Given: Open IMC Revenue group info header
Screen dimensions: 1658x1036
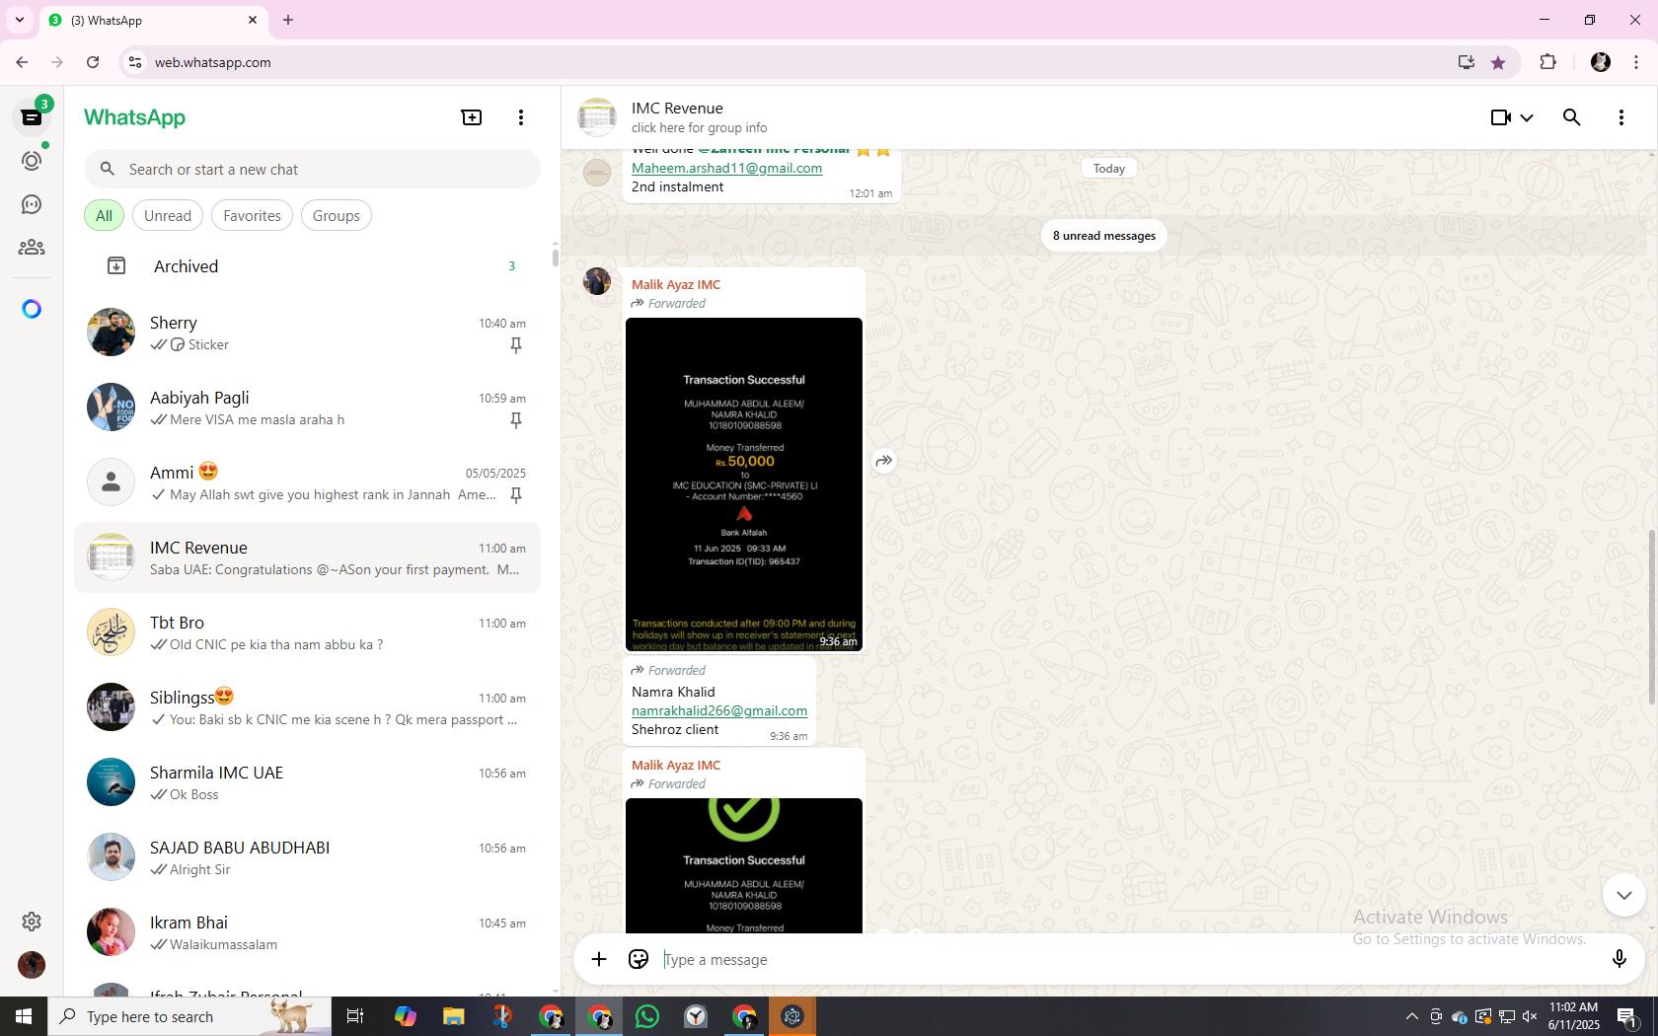Looking at the screenshot, I should click(699, 117).
